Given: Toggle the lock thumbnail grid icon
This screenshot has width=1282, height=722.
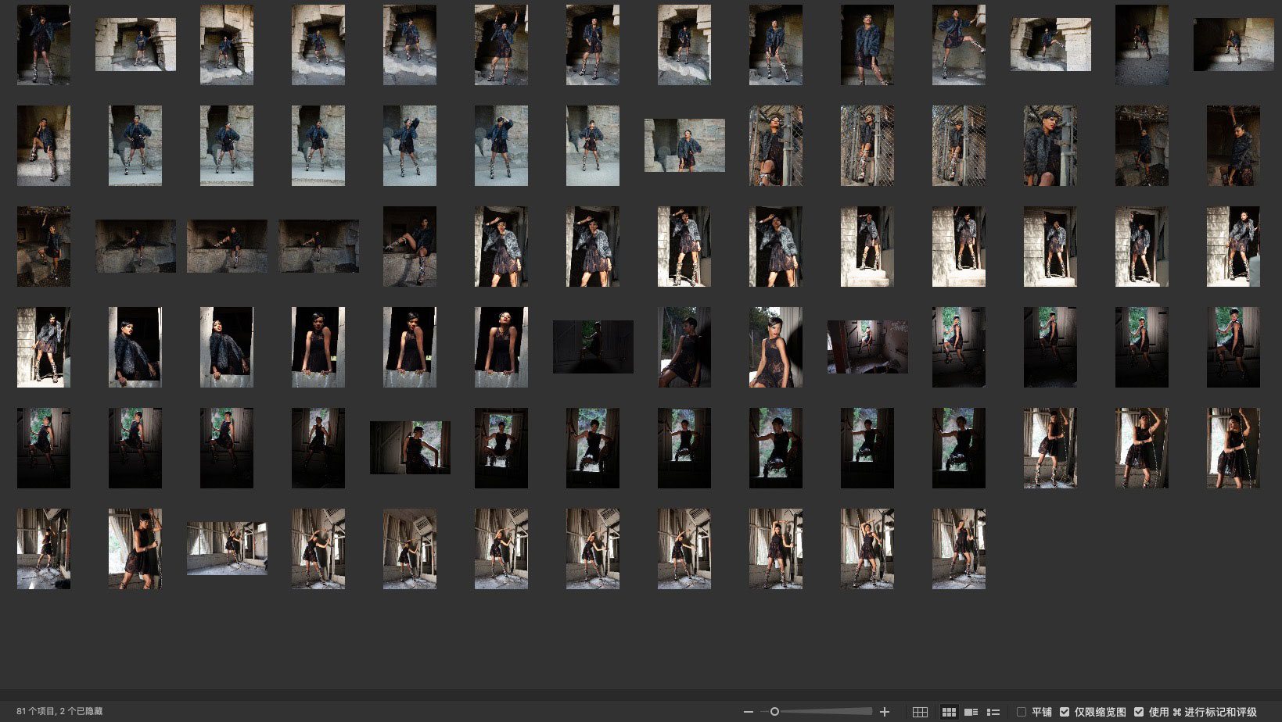Looking at the screenshot, I should point(920,712).
